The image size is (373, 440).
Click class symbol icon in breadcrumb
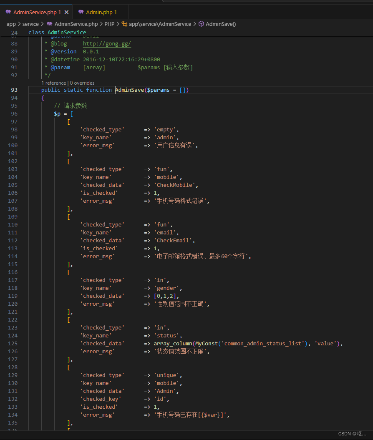point(124,24)
